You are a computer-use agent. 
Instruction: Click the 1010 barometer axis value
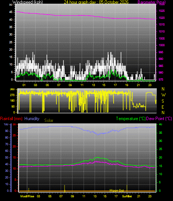162,31
